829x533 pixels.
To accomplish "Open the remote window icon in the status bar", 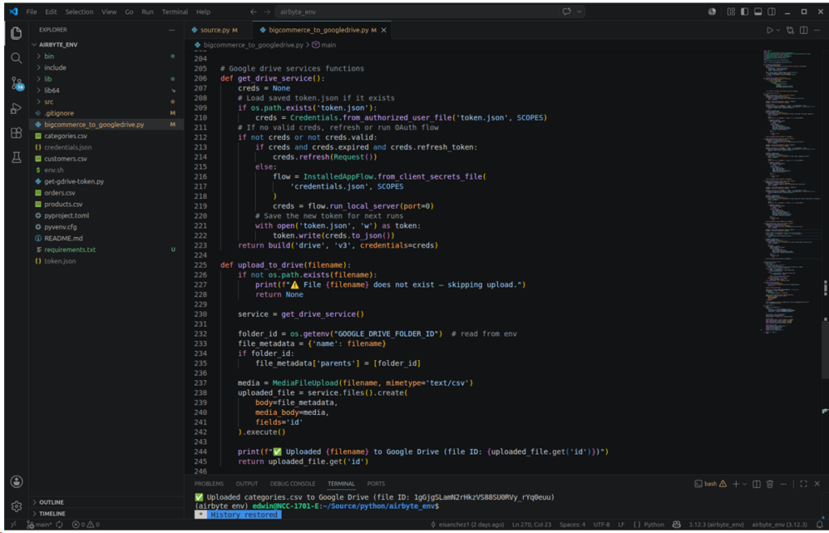I will click(x=15, y=525).
